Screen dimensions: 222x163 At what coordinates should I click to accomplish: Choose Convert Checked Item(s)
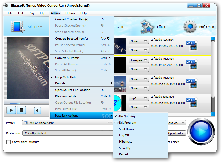click(82, 19)
